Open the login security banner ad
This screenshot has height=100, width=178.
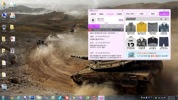tap(147, 55)
